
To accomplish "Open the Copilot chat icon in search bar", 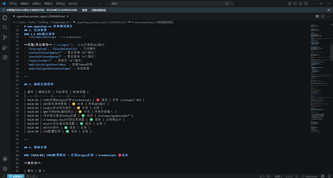I will [227, 3].
